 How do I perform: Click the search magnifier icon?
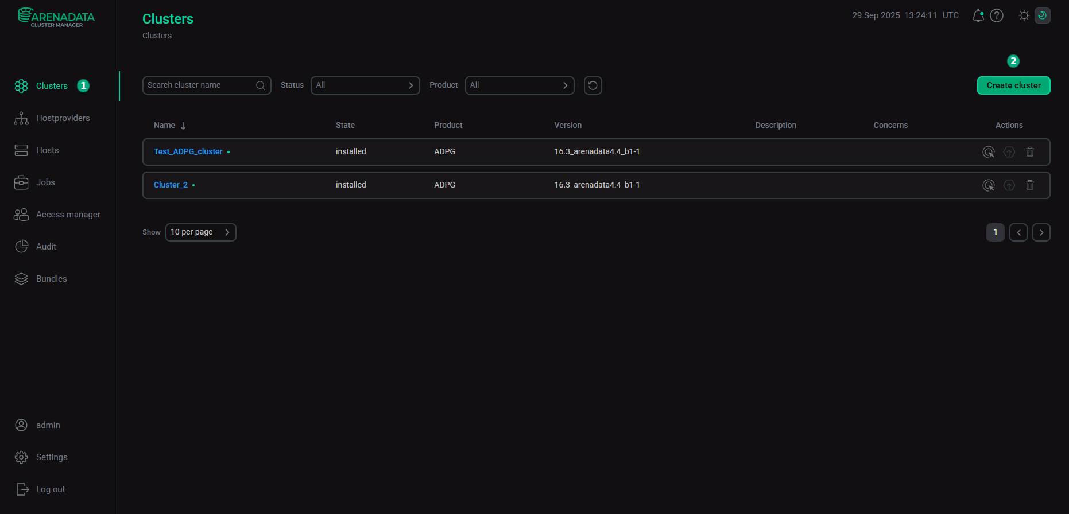point(260,85)
